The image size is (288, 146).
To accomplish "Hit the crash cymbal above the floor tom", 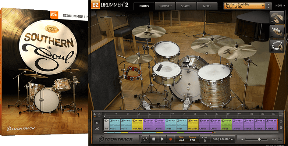I will coord(237,51).
